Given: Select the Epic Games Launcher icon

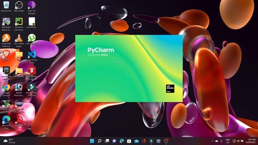Looking at the screenshot, I should coord(6,73).
